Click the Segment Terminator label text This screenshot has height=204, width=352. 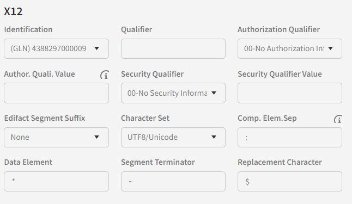pos(158,162)
